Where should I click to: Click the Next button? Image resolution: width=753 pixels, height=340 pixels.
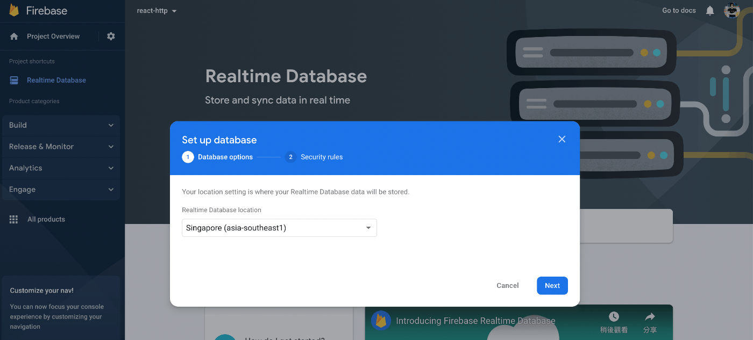click(x=552, y=286)
